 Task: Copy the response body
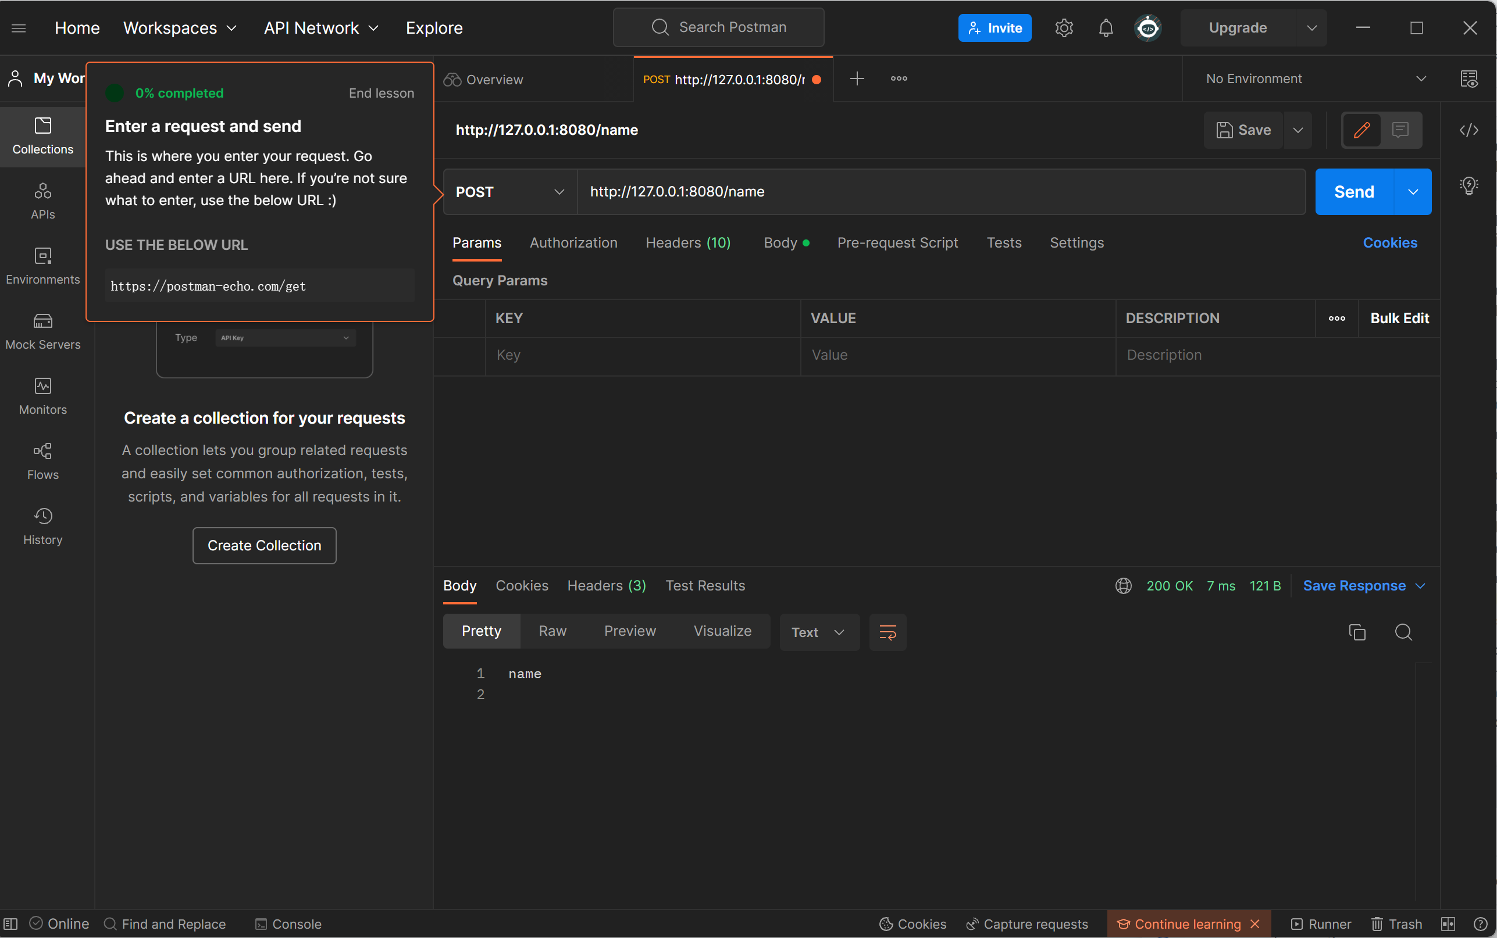(1357, 632)
